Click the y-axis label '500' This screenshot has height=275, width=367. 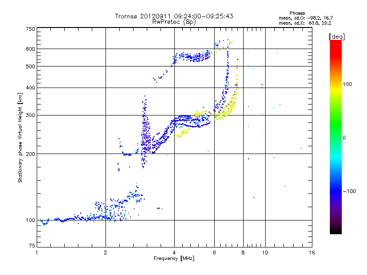(x=30, y=66)
